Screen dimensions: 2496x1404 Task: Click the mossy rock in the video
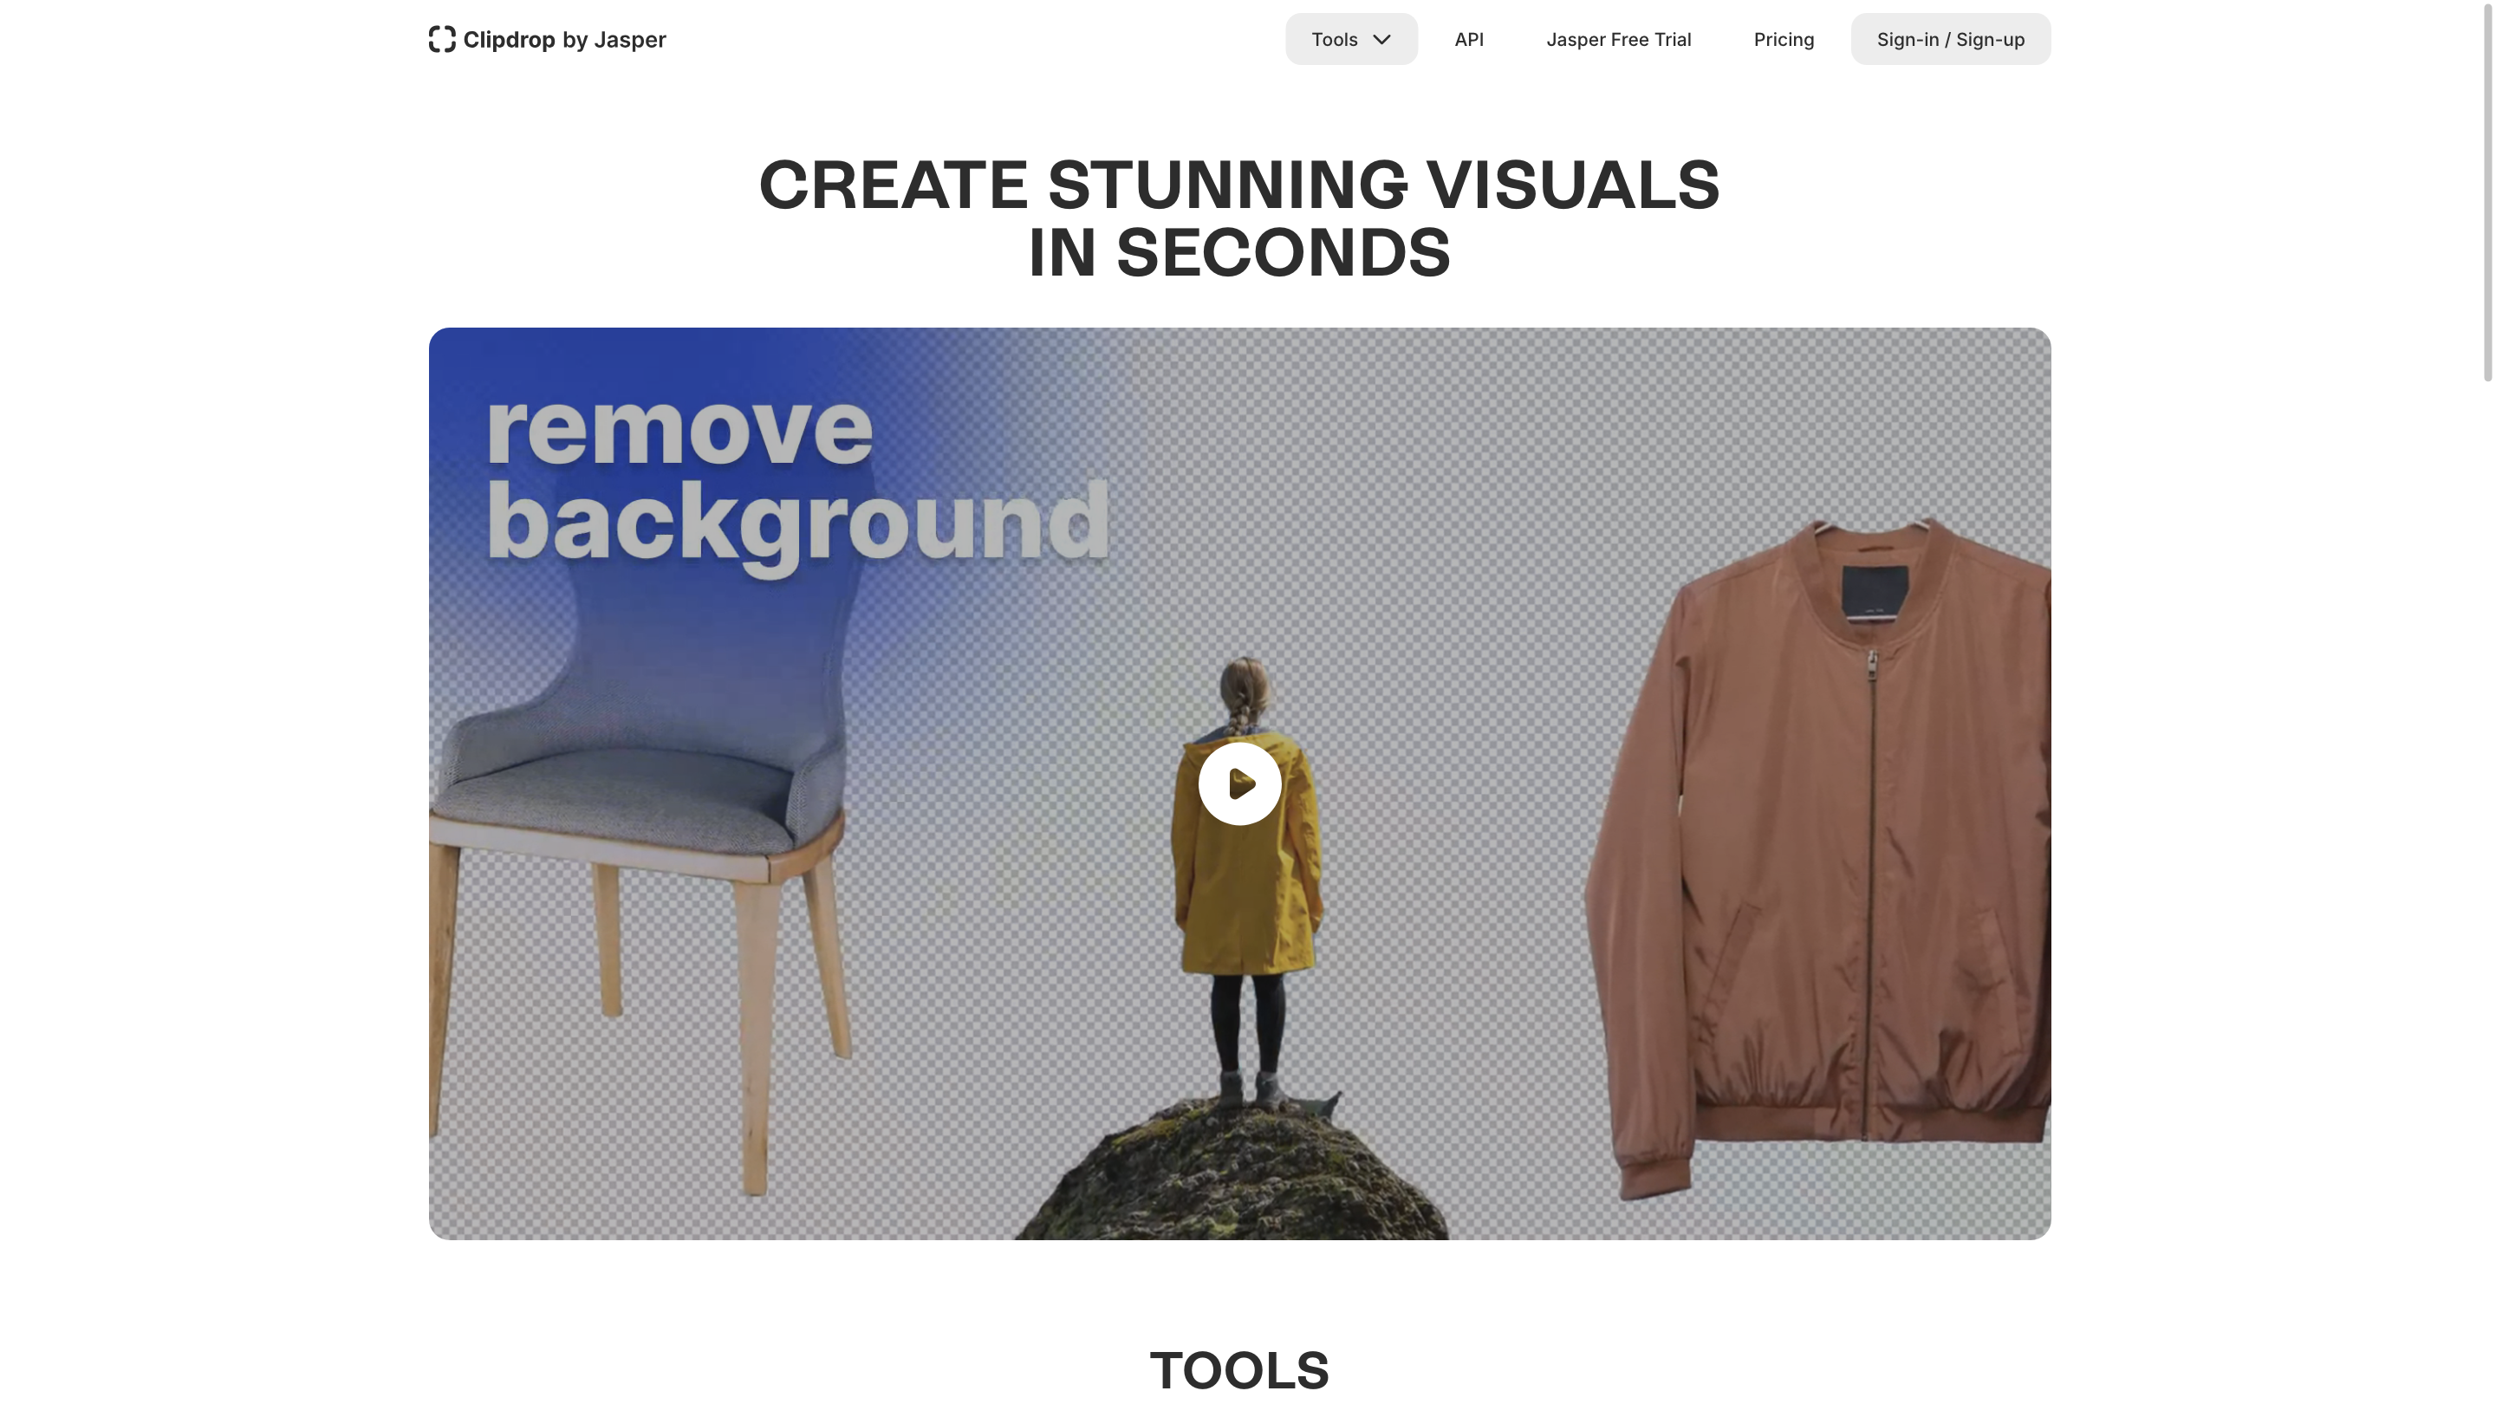click(1231, 1173)
